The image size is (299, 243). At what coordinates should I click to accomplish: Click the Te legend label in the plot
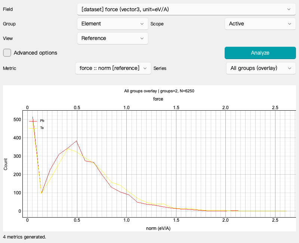(42, 128)
